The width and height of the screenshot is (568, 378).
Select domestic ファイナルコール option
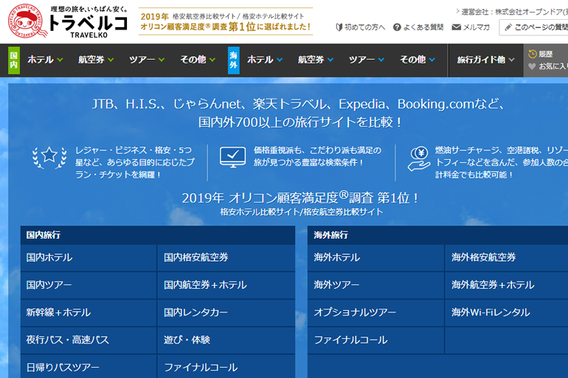(x=226, y=366)
